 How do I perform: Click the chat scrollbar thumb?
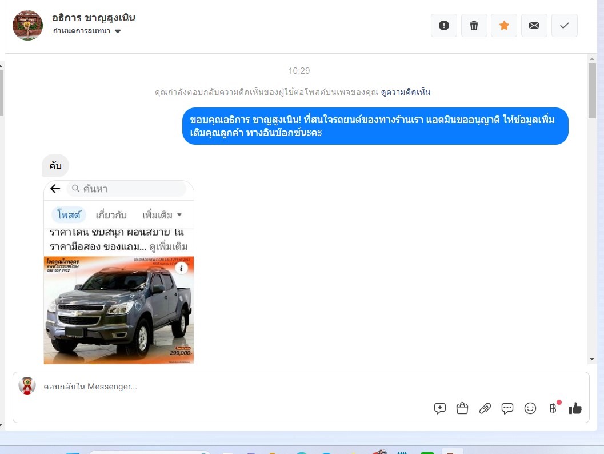pos(592,91)
